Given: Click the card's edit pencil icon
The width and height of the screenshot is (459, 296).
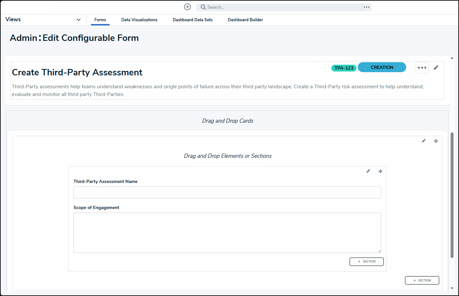Looking at the screenshot, I should [424, 141].
